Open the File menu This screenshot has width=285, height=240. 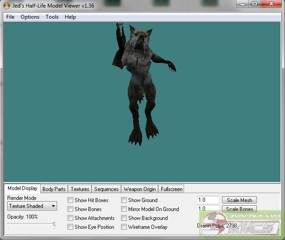(x=10, y=17)
